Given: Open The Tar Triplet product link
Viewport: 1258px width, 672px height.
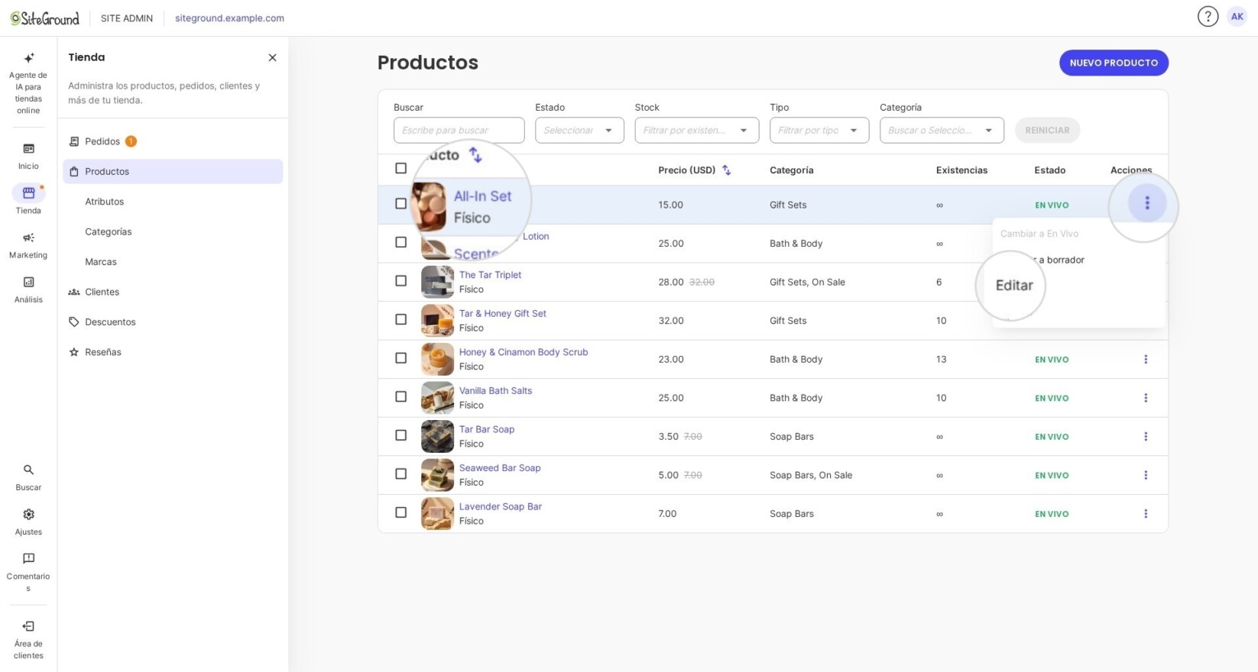Looking at the screenshot, I should coord(490,275).
